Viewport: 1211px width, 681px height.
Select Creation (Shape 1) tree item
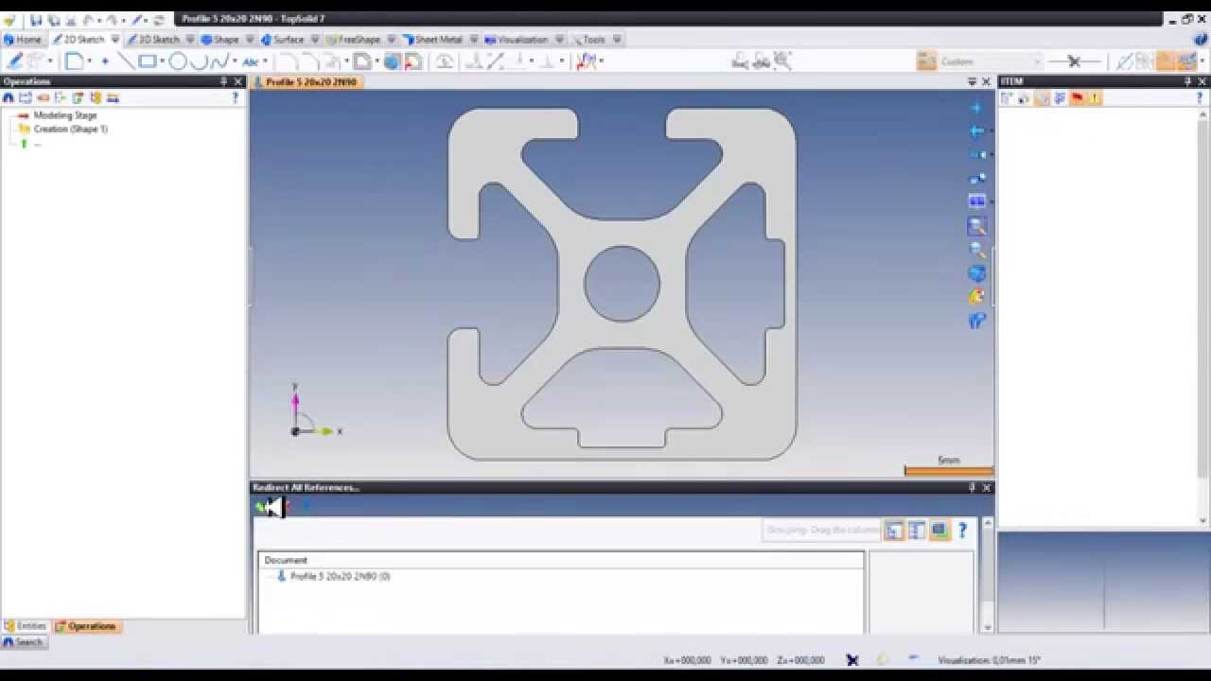71,129
